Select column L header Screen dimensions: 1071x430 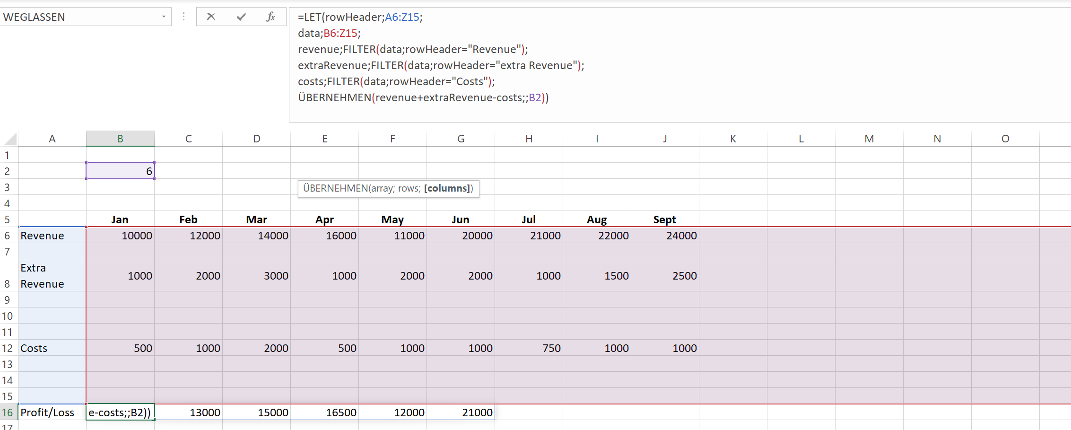(801, 139)
